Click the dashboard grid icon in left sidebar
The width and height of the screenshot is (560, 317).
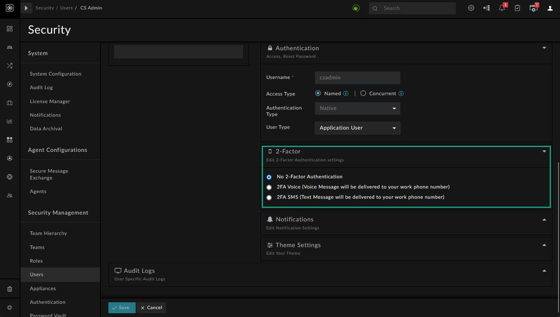point(10,29)
